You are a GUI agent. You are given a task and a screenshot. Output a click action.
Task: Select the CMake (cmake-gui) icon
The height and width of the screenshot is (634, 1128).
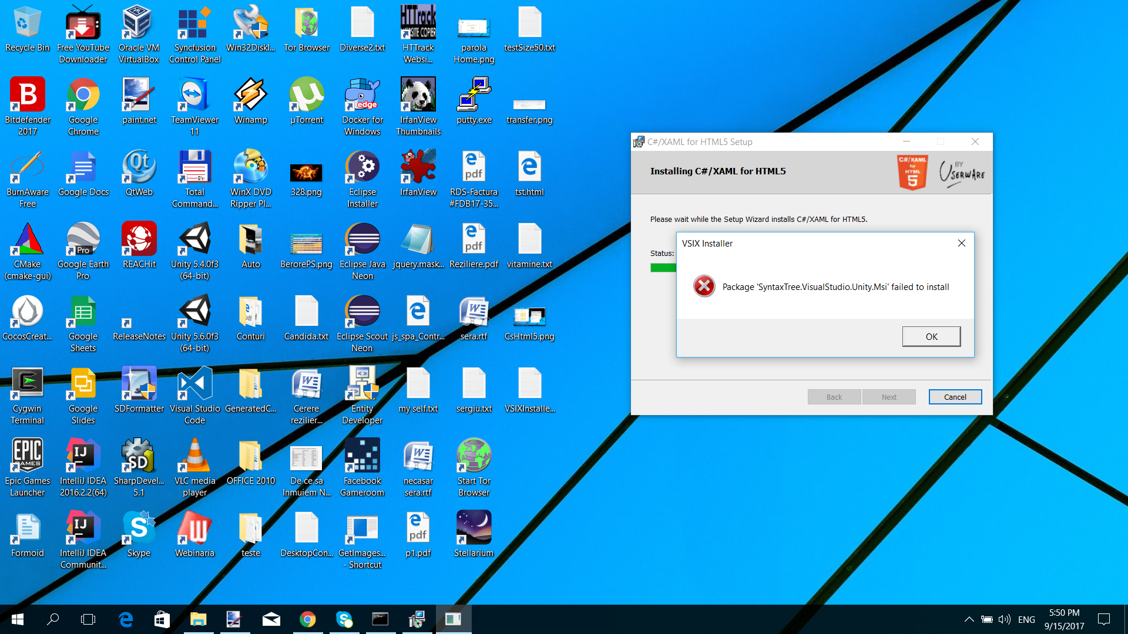pos(27,251)
